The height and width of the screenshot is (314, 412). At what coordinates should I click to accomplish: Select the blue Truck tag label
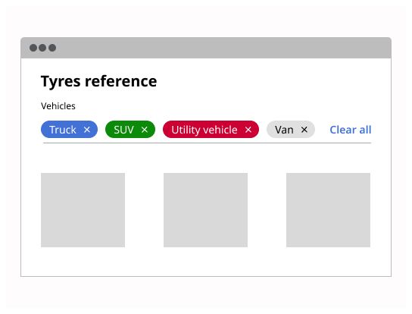tap(63, 130)
